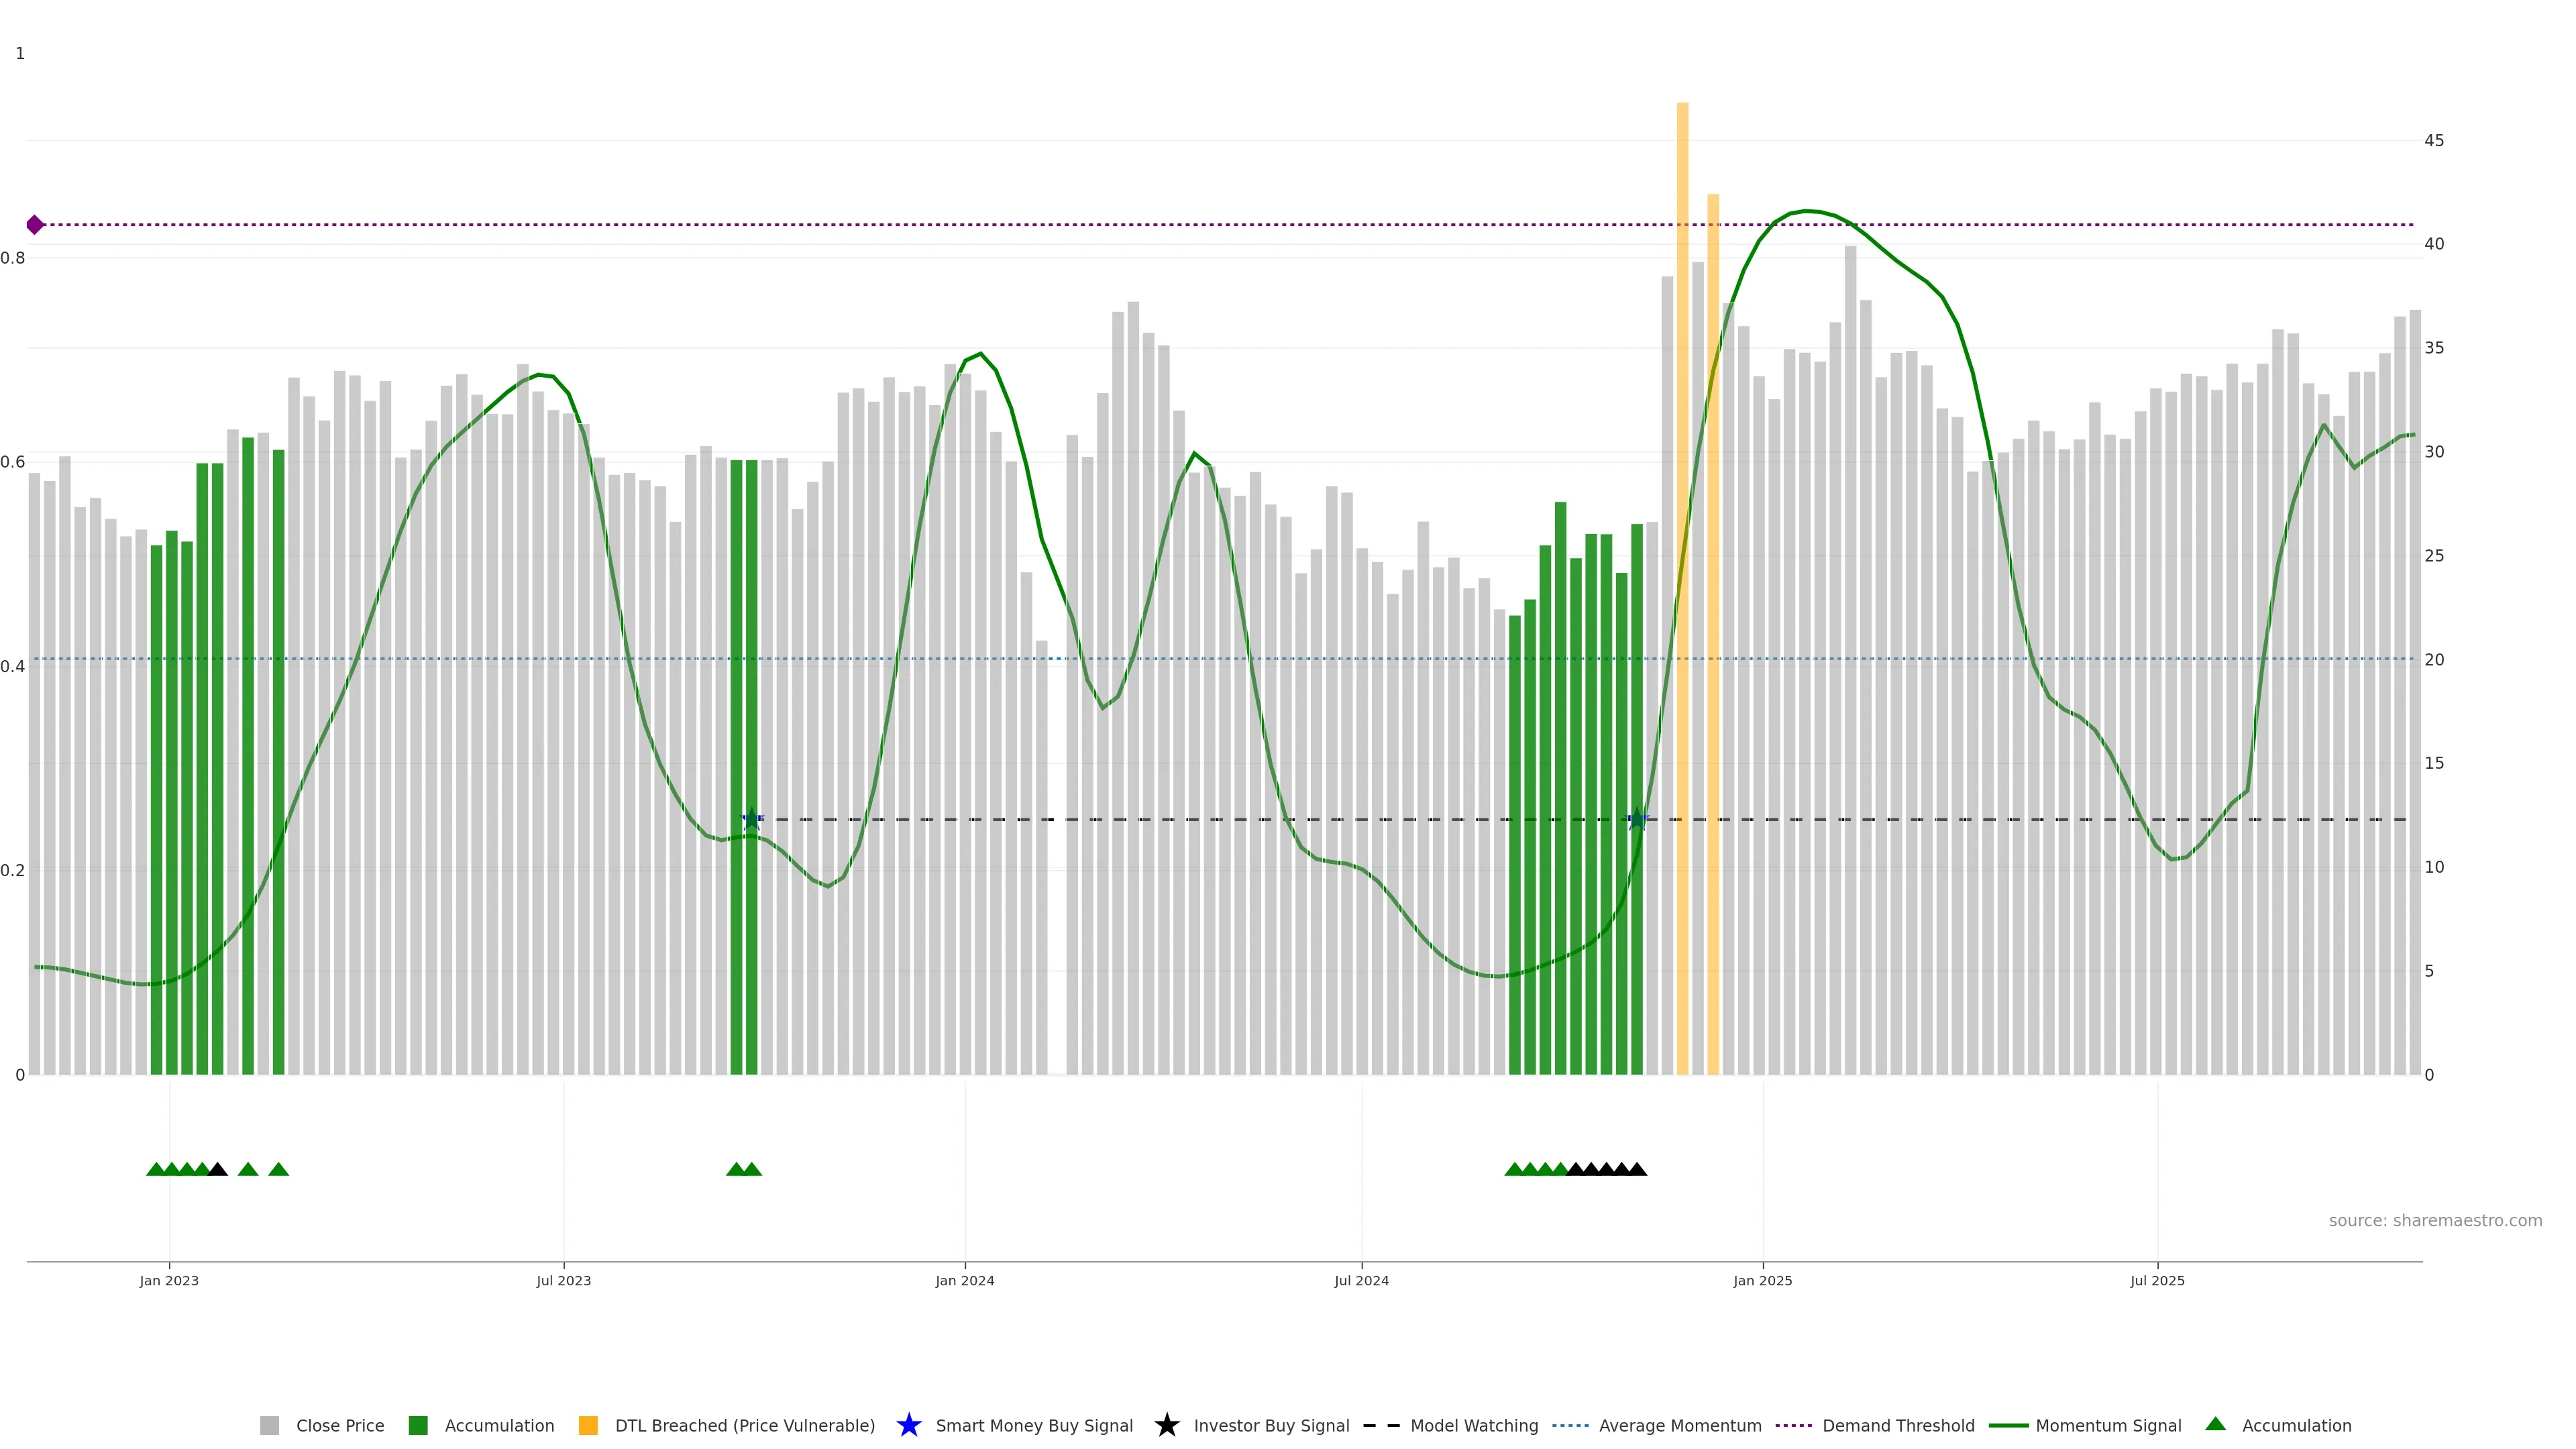The image size is (2576, 1449).
Task: Click the star marker near November 2024
Action: tap(1637, 819)
